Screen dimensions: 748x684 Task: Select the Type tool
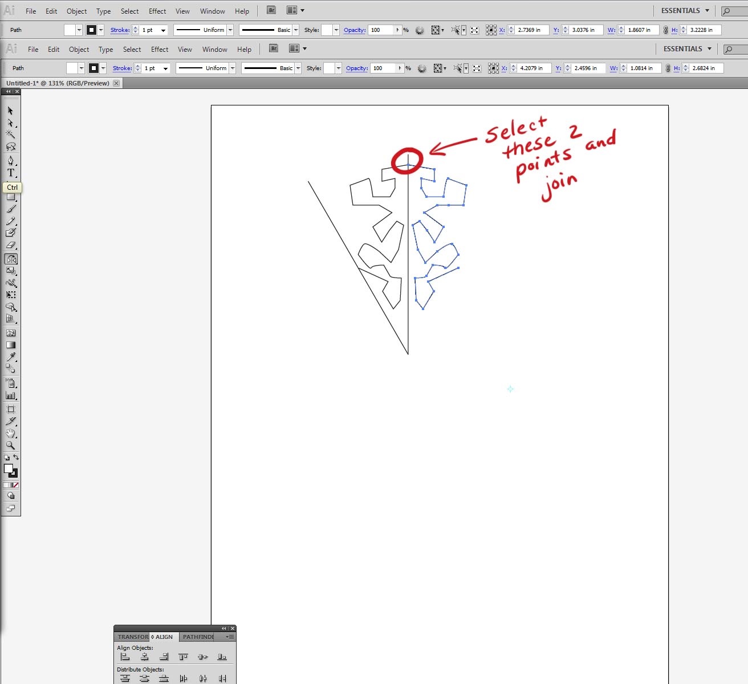(x=10, y=173)
